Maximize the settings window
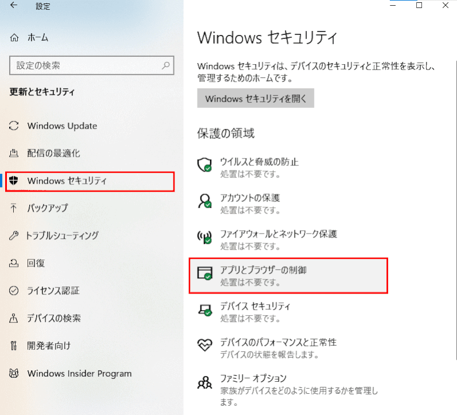457x415 pixels. pos(419,5)
